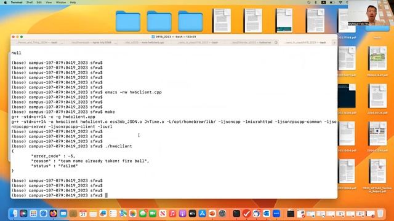Click the "error_code" : -5 line
Viewport: 394px width, 221px height.
(53, 156)
